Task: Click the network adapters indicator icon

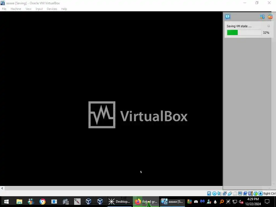Action: pyautogui.click(x=225, y=194)
